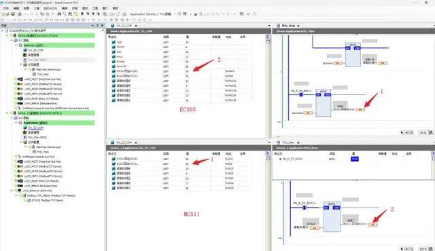This screenshot has width=435, height=251.
Task: Open the active Application selector in toolbar
Action: pos(152,14)
